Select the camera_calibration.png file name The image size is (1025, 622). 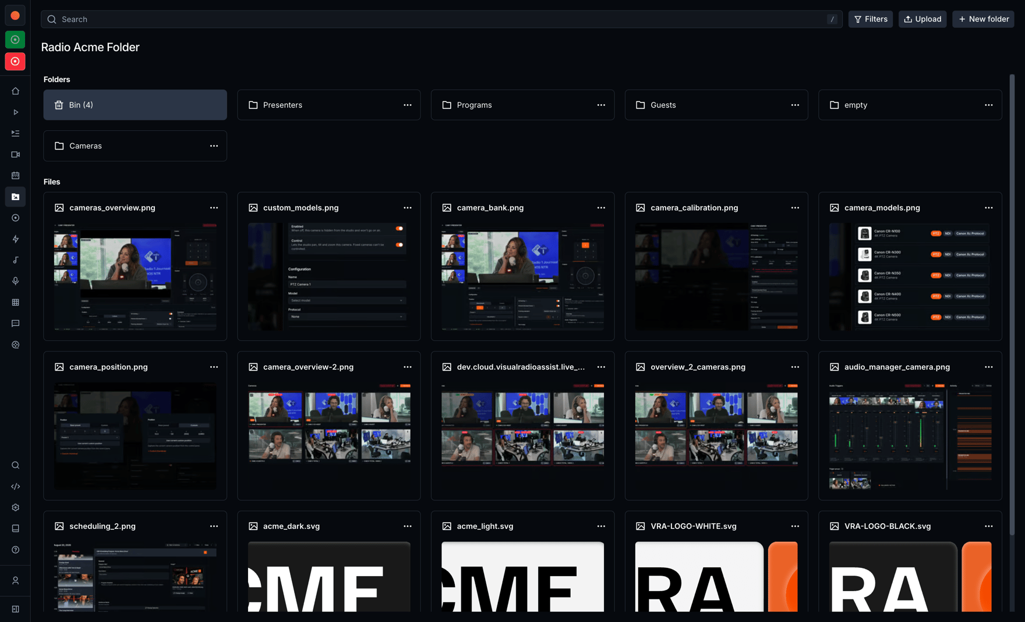coord(694,208)
